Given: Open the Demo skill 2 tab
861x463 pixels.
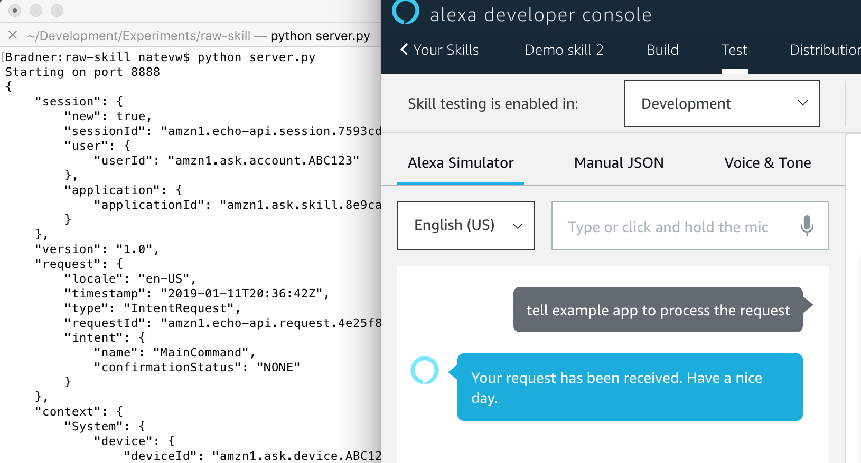Looking at the screenshot, I should point(564,50).
